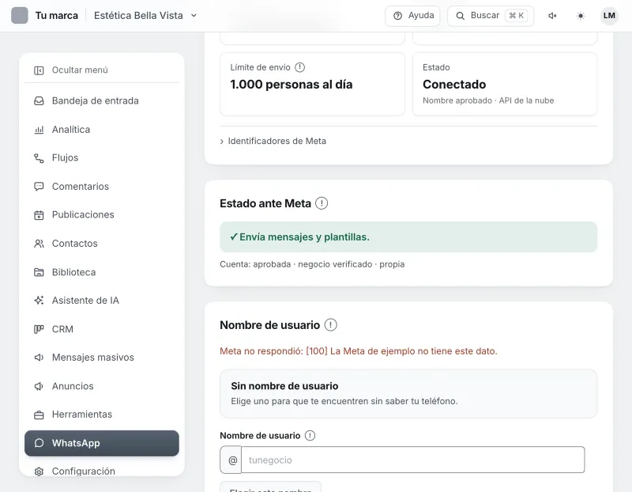Click the Asistente de IA sparkle icon
This screenshot has height=492, width=632.
pyautogui.click(x=39, y=301)
